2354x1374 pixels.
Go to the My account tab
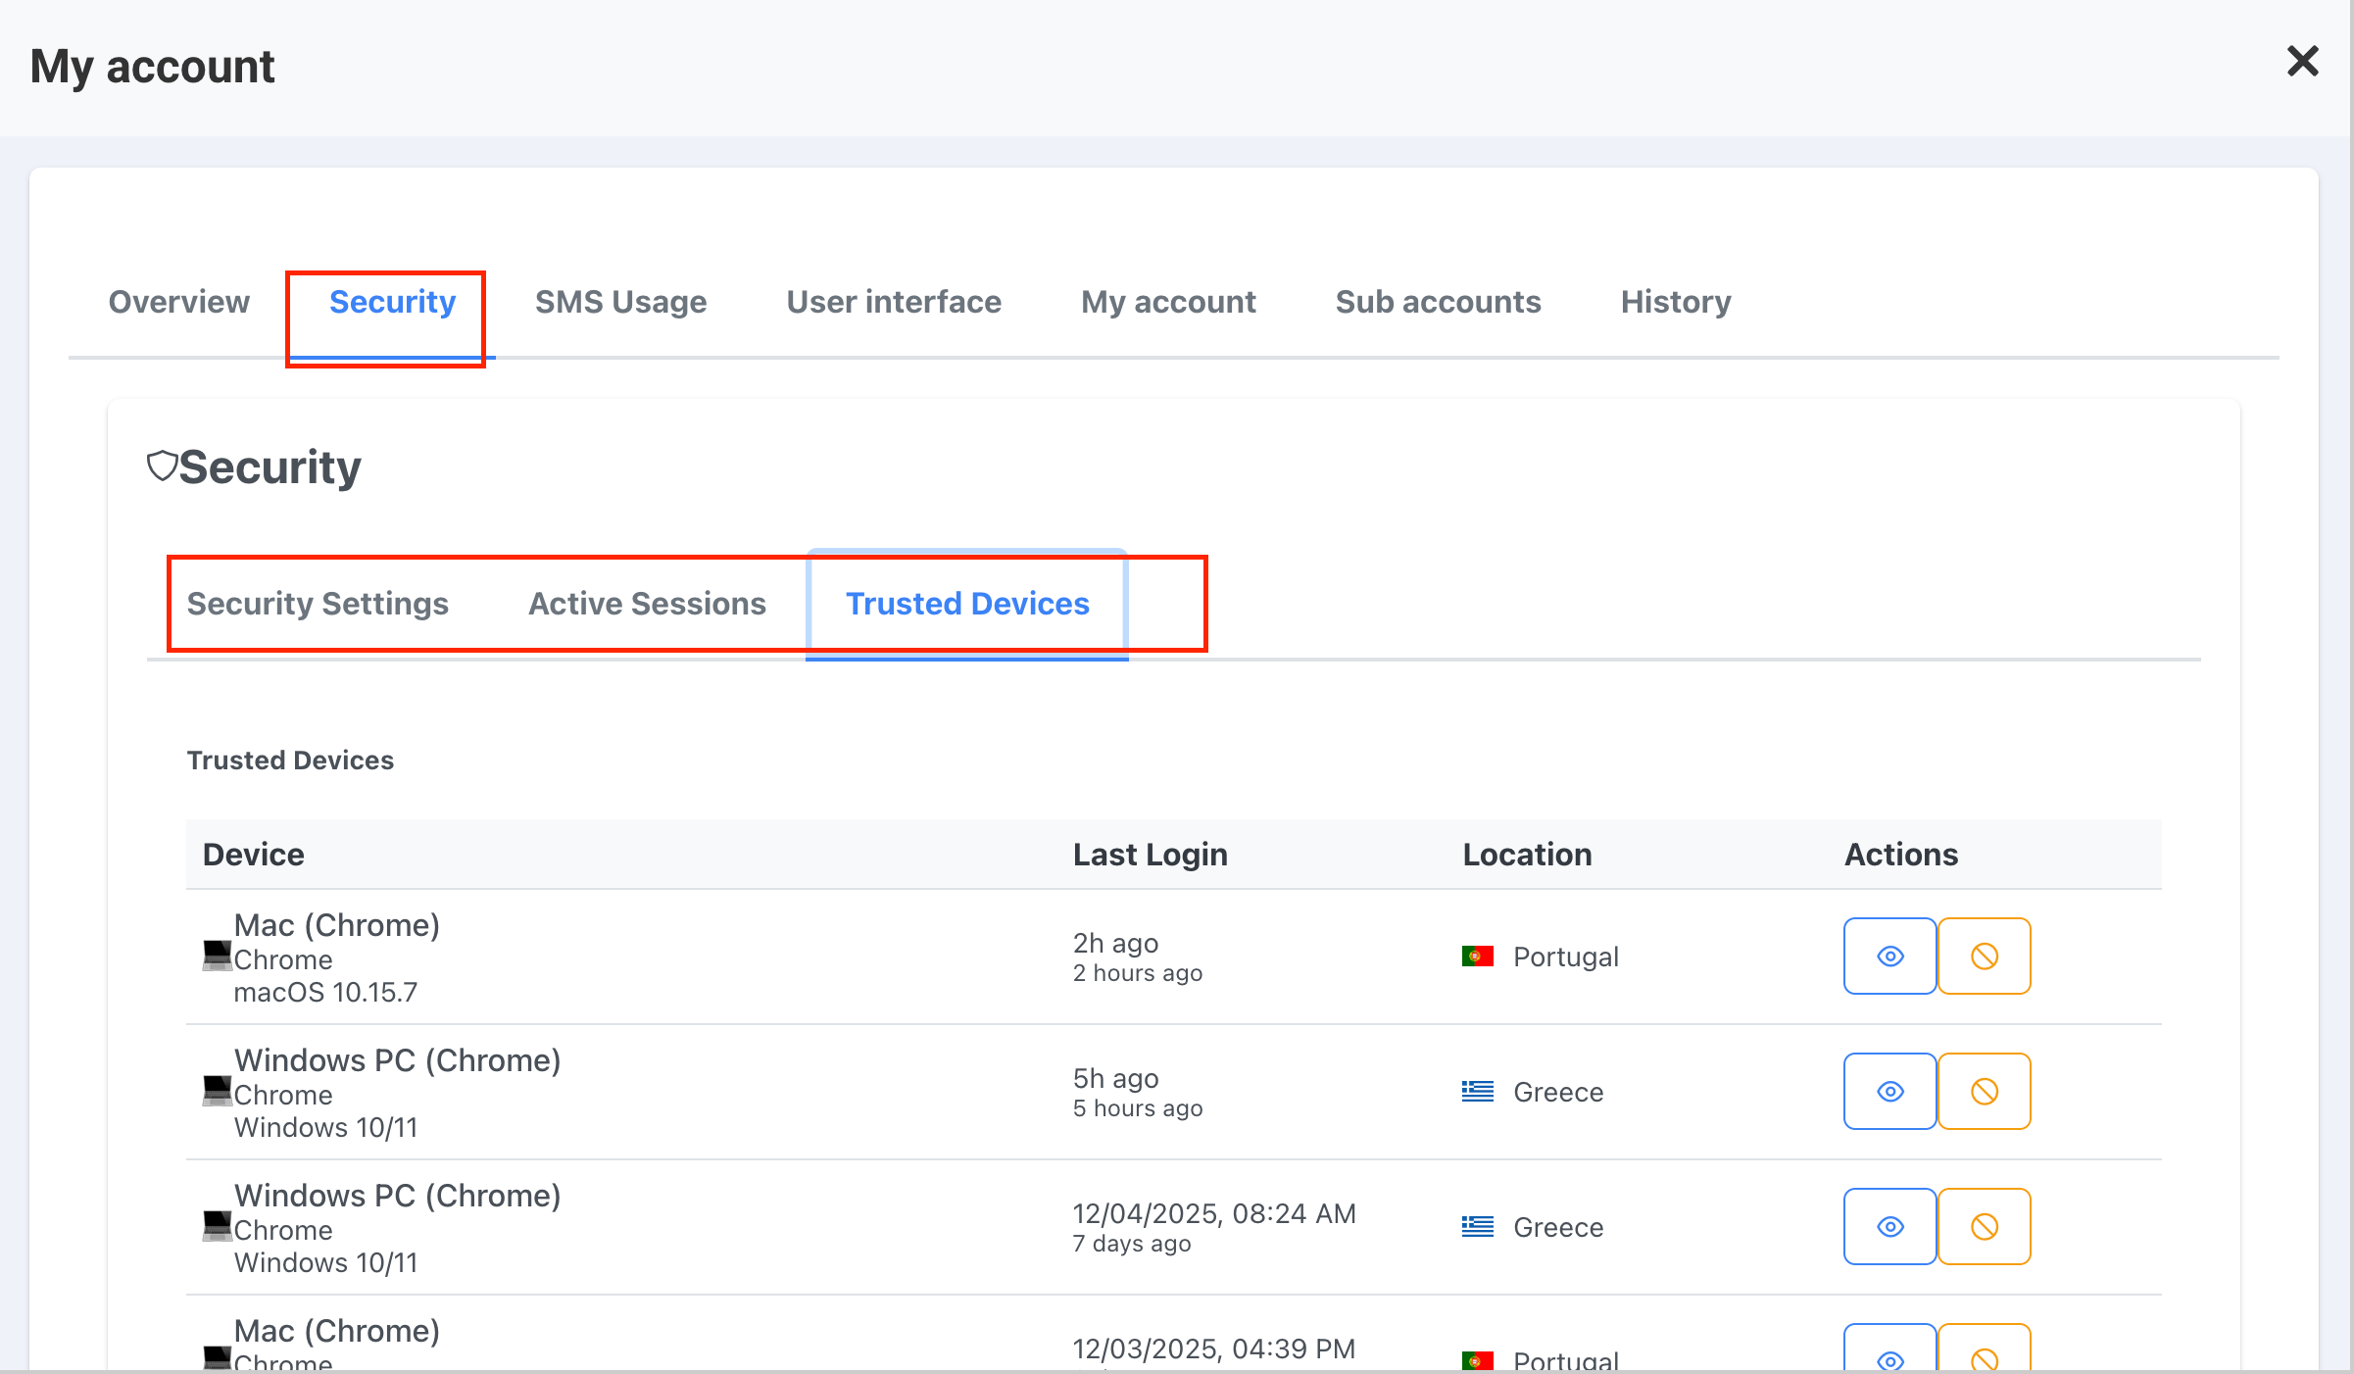(x=1168, y=302)
